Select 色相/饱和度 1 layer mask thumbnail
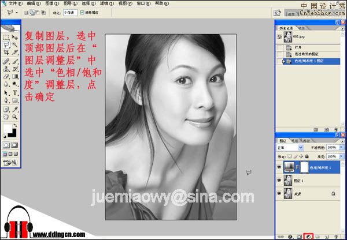 [304, 167]
